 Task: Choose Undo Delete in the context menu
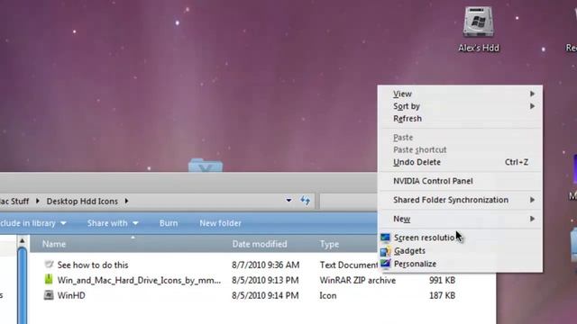pyautogui.click(x=460, y=162)
